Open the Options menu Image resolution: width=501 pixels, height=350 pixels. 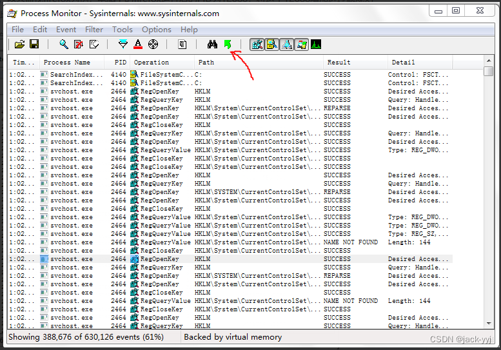tap(157, 30)
